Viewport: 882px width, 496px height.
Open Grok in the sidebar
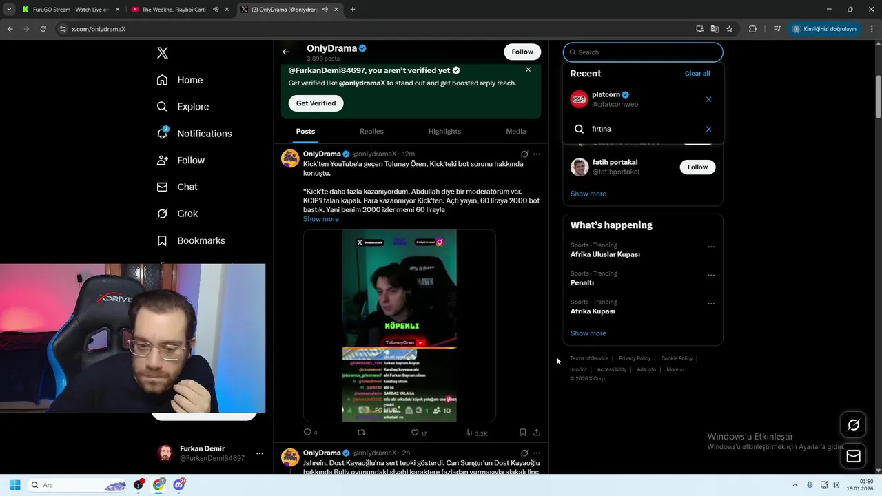(177, 214)
